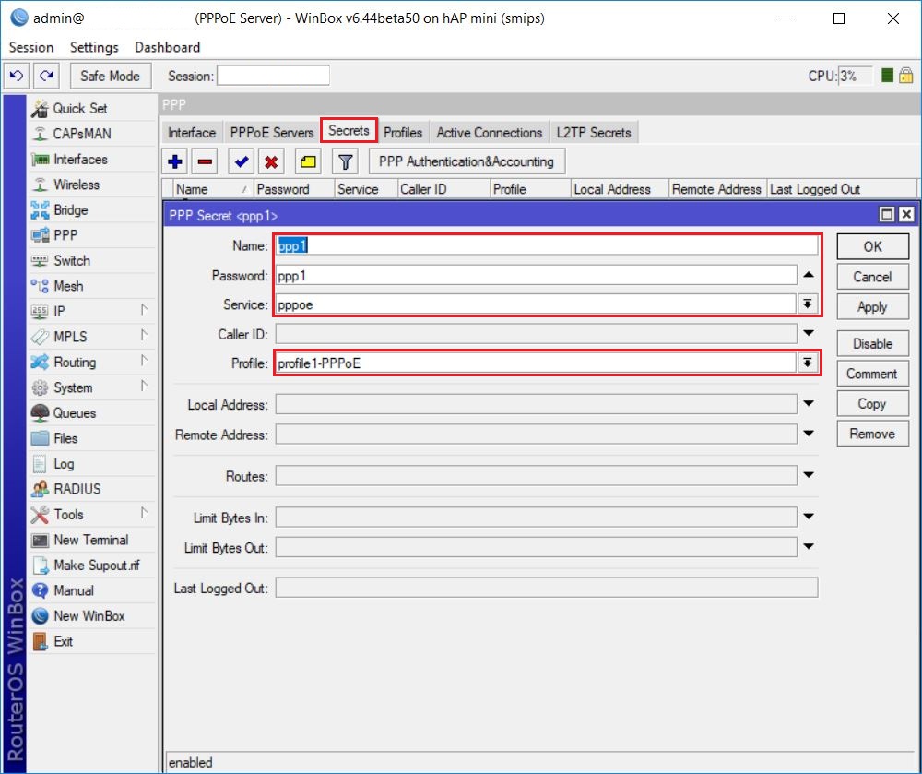This screenshot has height=774, width=922.
Task: Open the Session menu
Action: pos(31,47)
